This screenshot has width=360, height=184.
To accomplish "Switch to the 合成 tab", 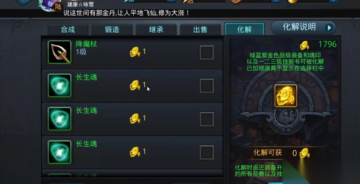I will (x=68, y=30).
